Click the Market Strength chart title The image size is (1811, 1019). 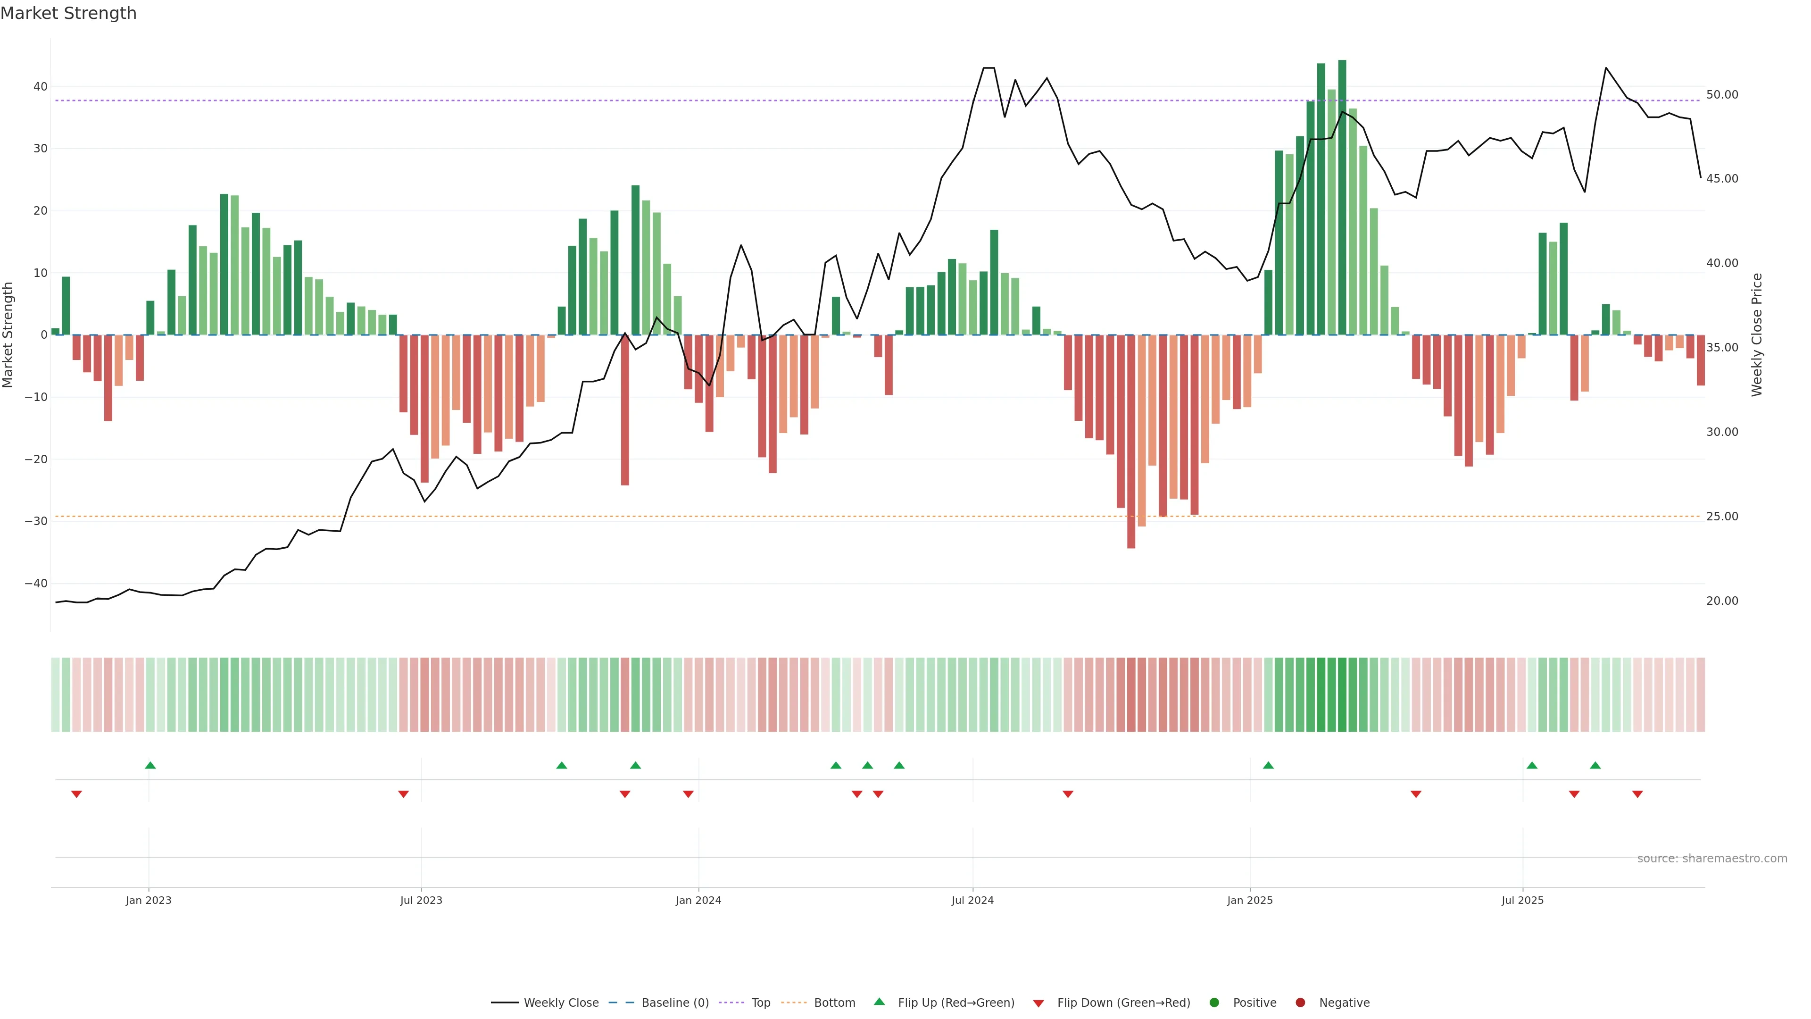pyautogui.click(x=68, y=13)
